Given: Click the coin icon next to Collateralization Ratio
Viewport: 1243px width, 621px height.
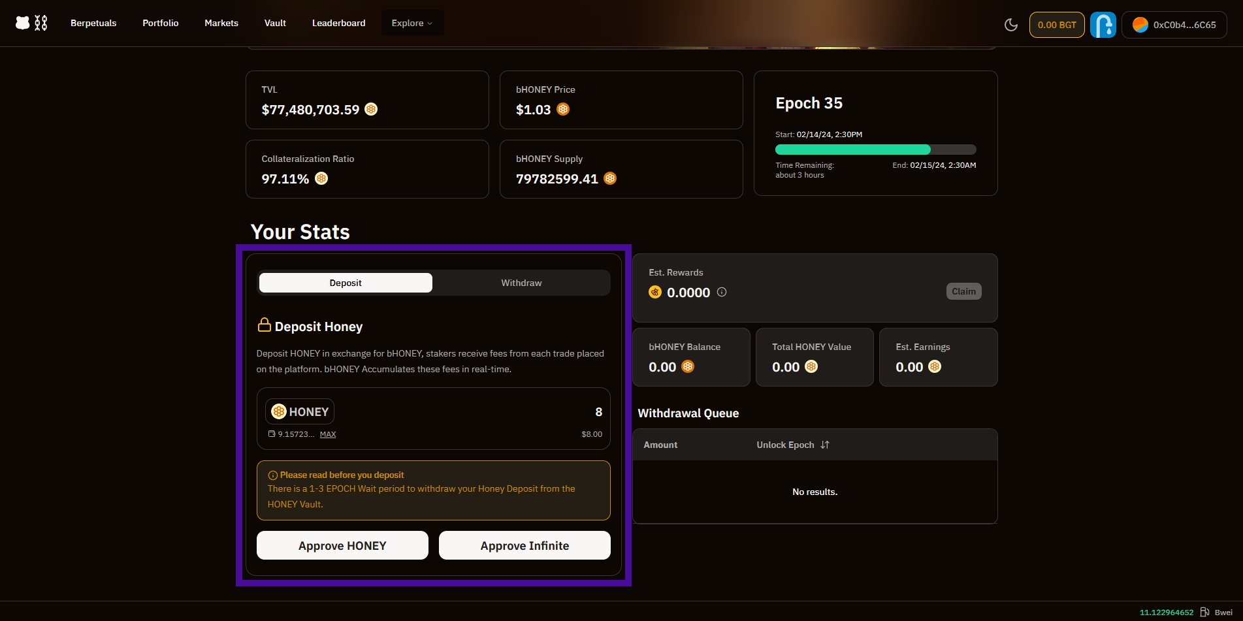Looking at the screenshot, I should point(321,179).
